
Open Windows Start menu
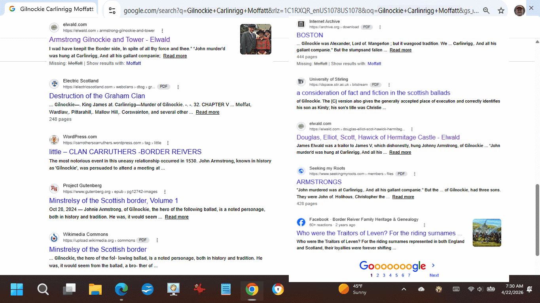coord(17,290)
